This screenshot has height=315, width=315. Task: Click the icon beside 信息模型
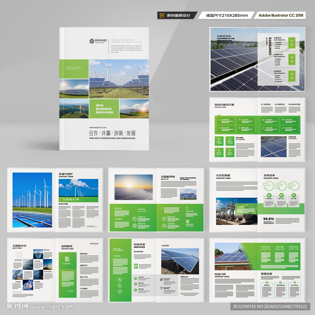coord(220,120)
